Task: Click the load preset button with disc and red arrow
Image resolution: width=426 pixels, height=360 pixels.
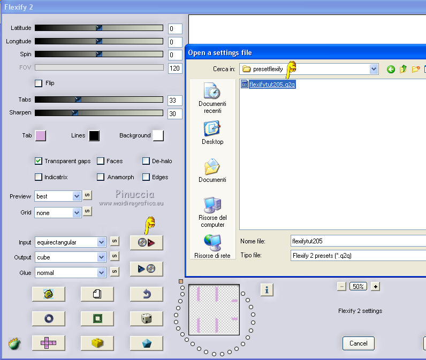Action: pos(147,242)
